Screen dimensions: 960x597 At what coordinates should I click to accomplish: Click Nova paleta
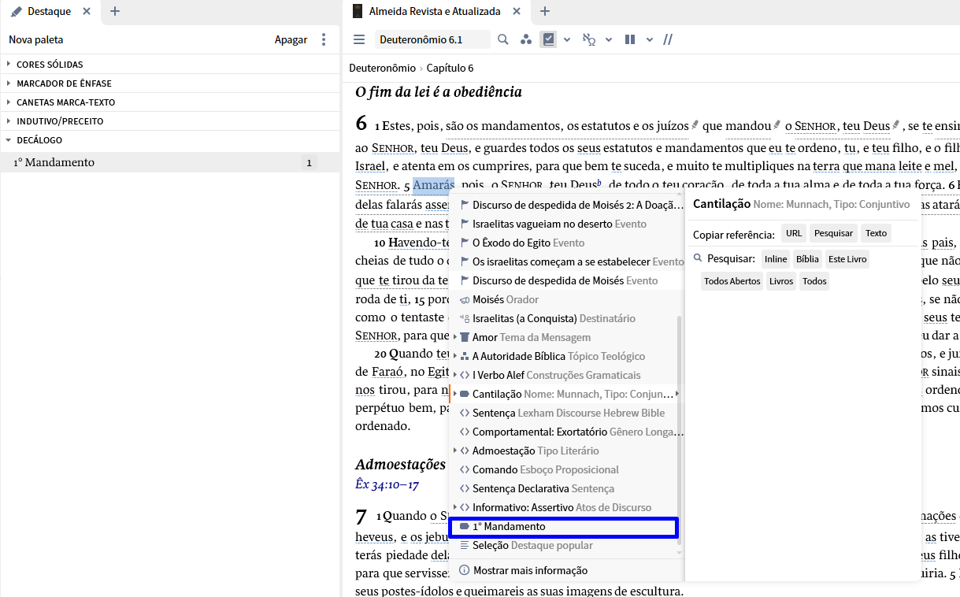[x=36, y=39]
